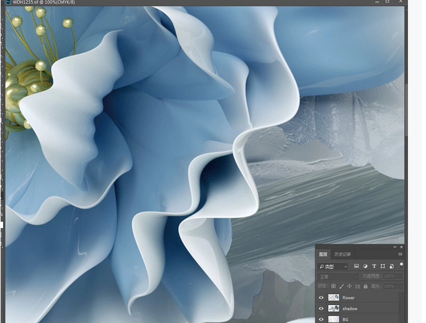The height and width of the screenshot is (323, 426).
Task: Toggle visibility of the shadow layer
Action: tap(321, 309)
